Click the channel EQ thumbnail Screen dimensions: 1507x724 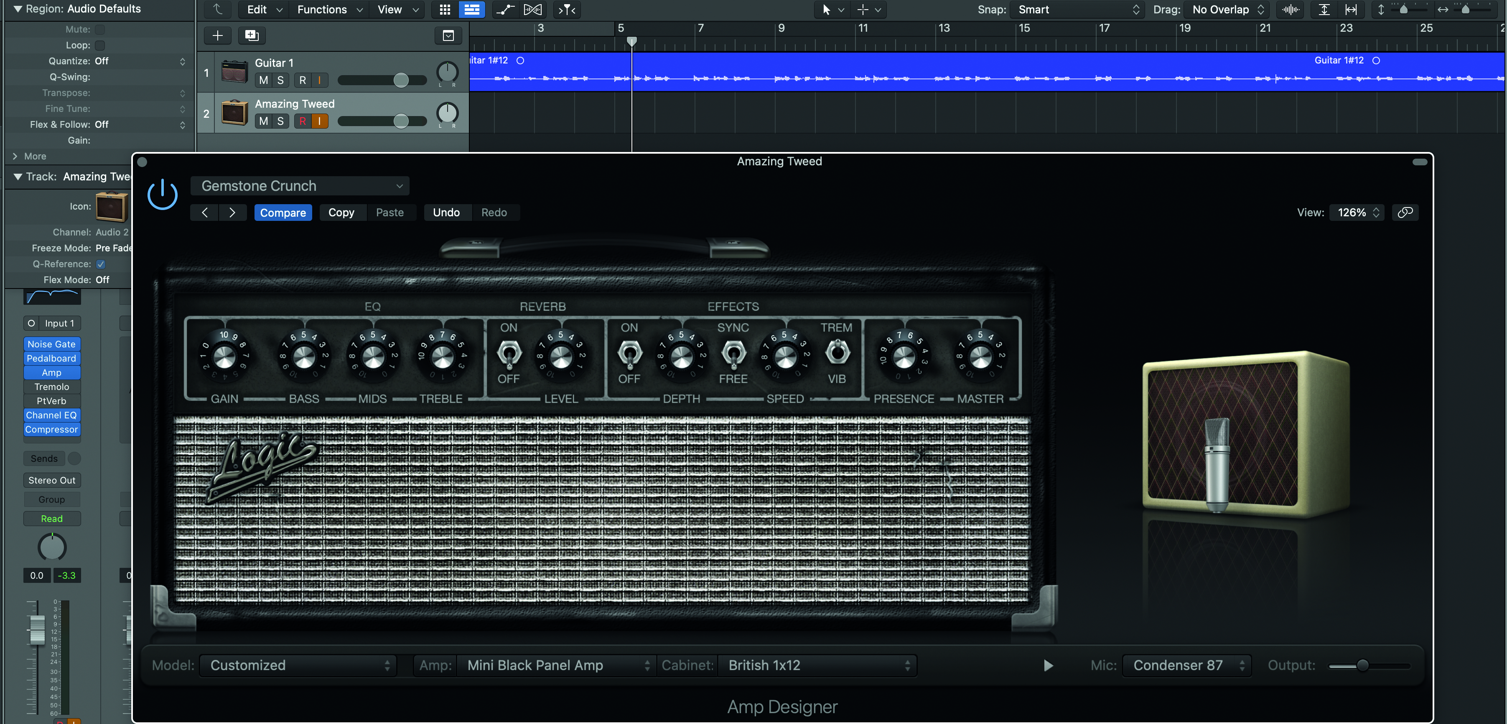click(52, 296)
